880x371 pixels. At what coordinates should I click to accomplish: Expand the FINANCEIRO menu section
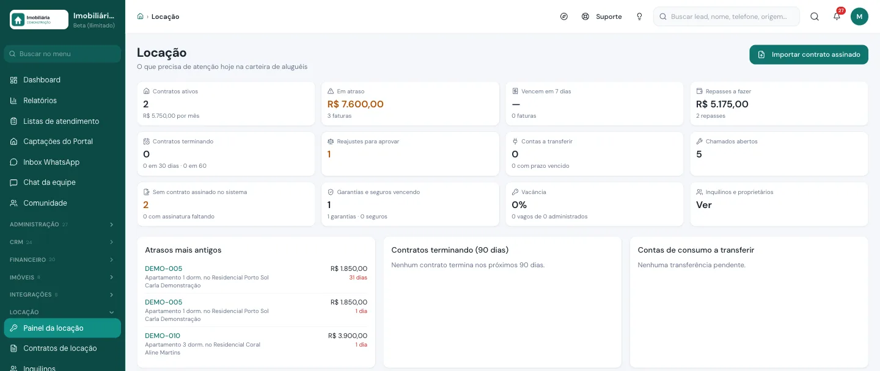click(62, 260)
